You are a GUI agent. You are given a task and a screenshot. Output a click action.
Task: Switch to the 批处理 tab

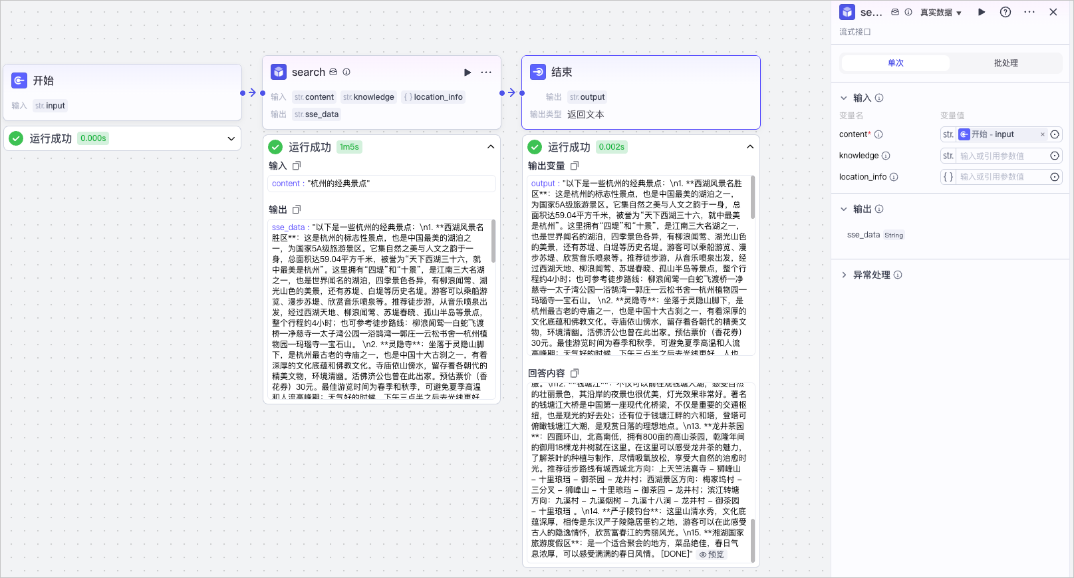1006,63
